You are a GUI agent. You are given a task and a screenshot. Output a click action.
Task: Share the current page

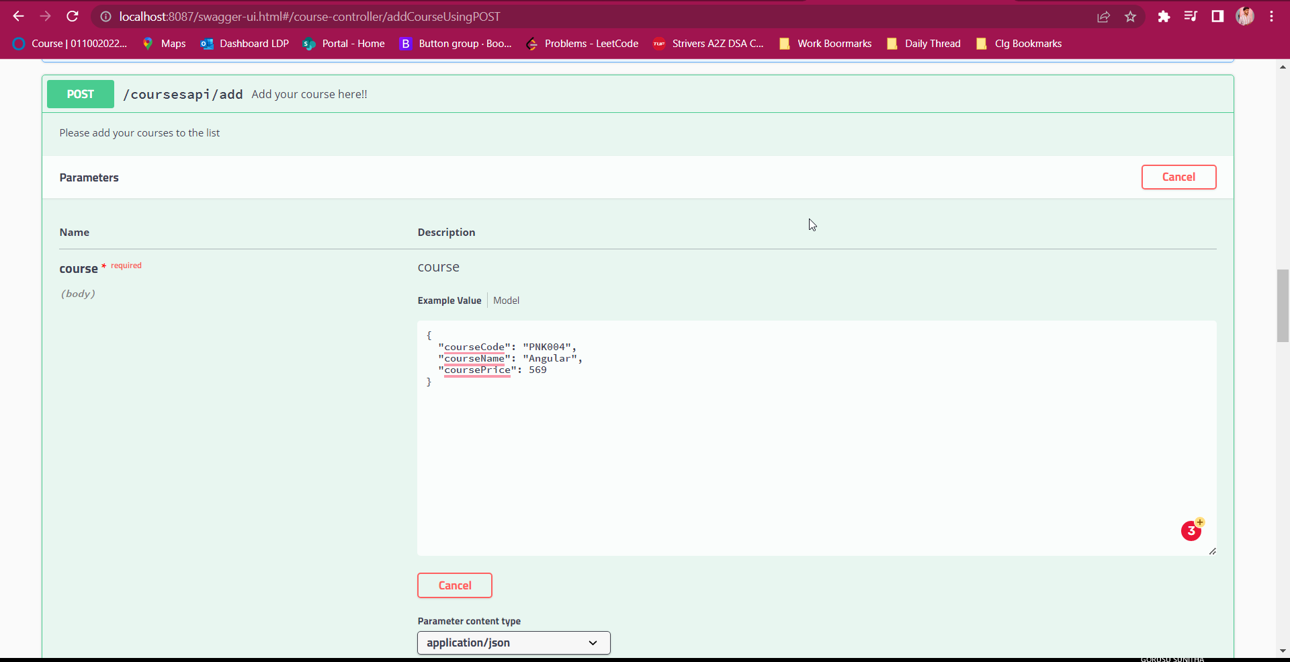1104,16
